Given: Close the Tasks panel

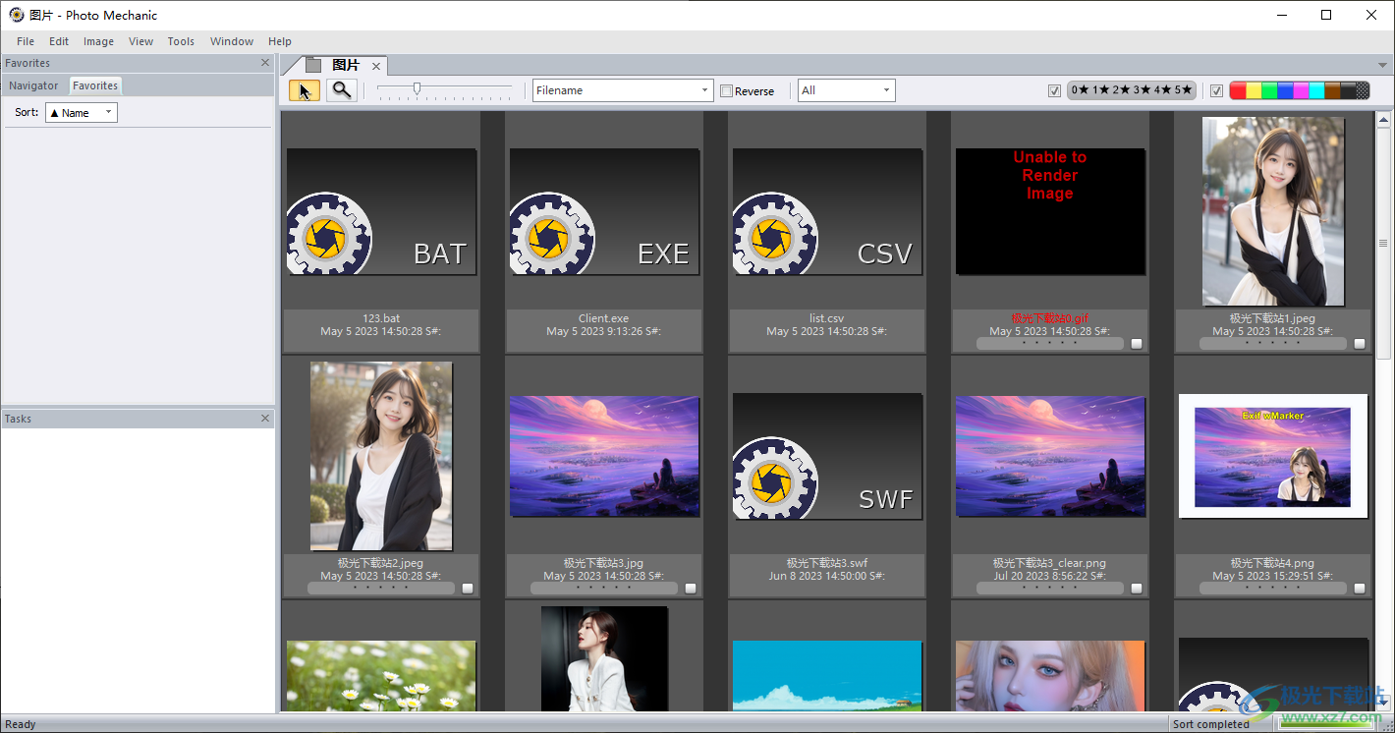Looking at the screenshot, I should coord(264,419).
